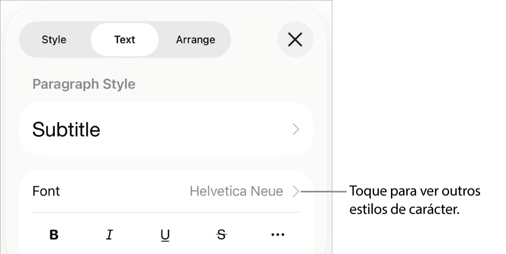Click the Helvetica Neue font name
Image resolution: width=506 pixels, height=254 pixels.
[x=236, y=191]
